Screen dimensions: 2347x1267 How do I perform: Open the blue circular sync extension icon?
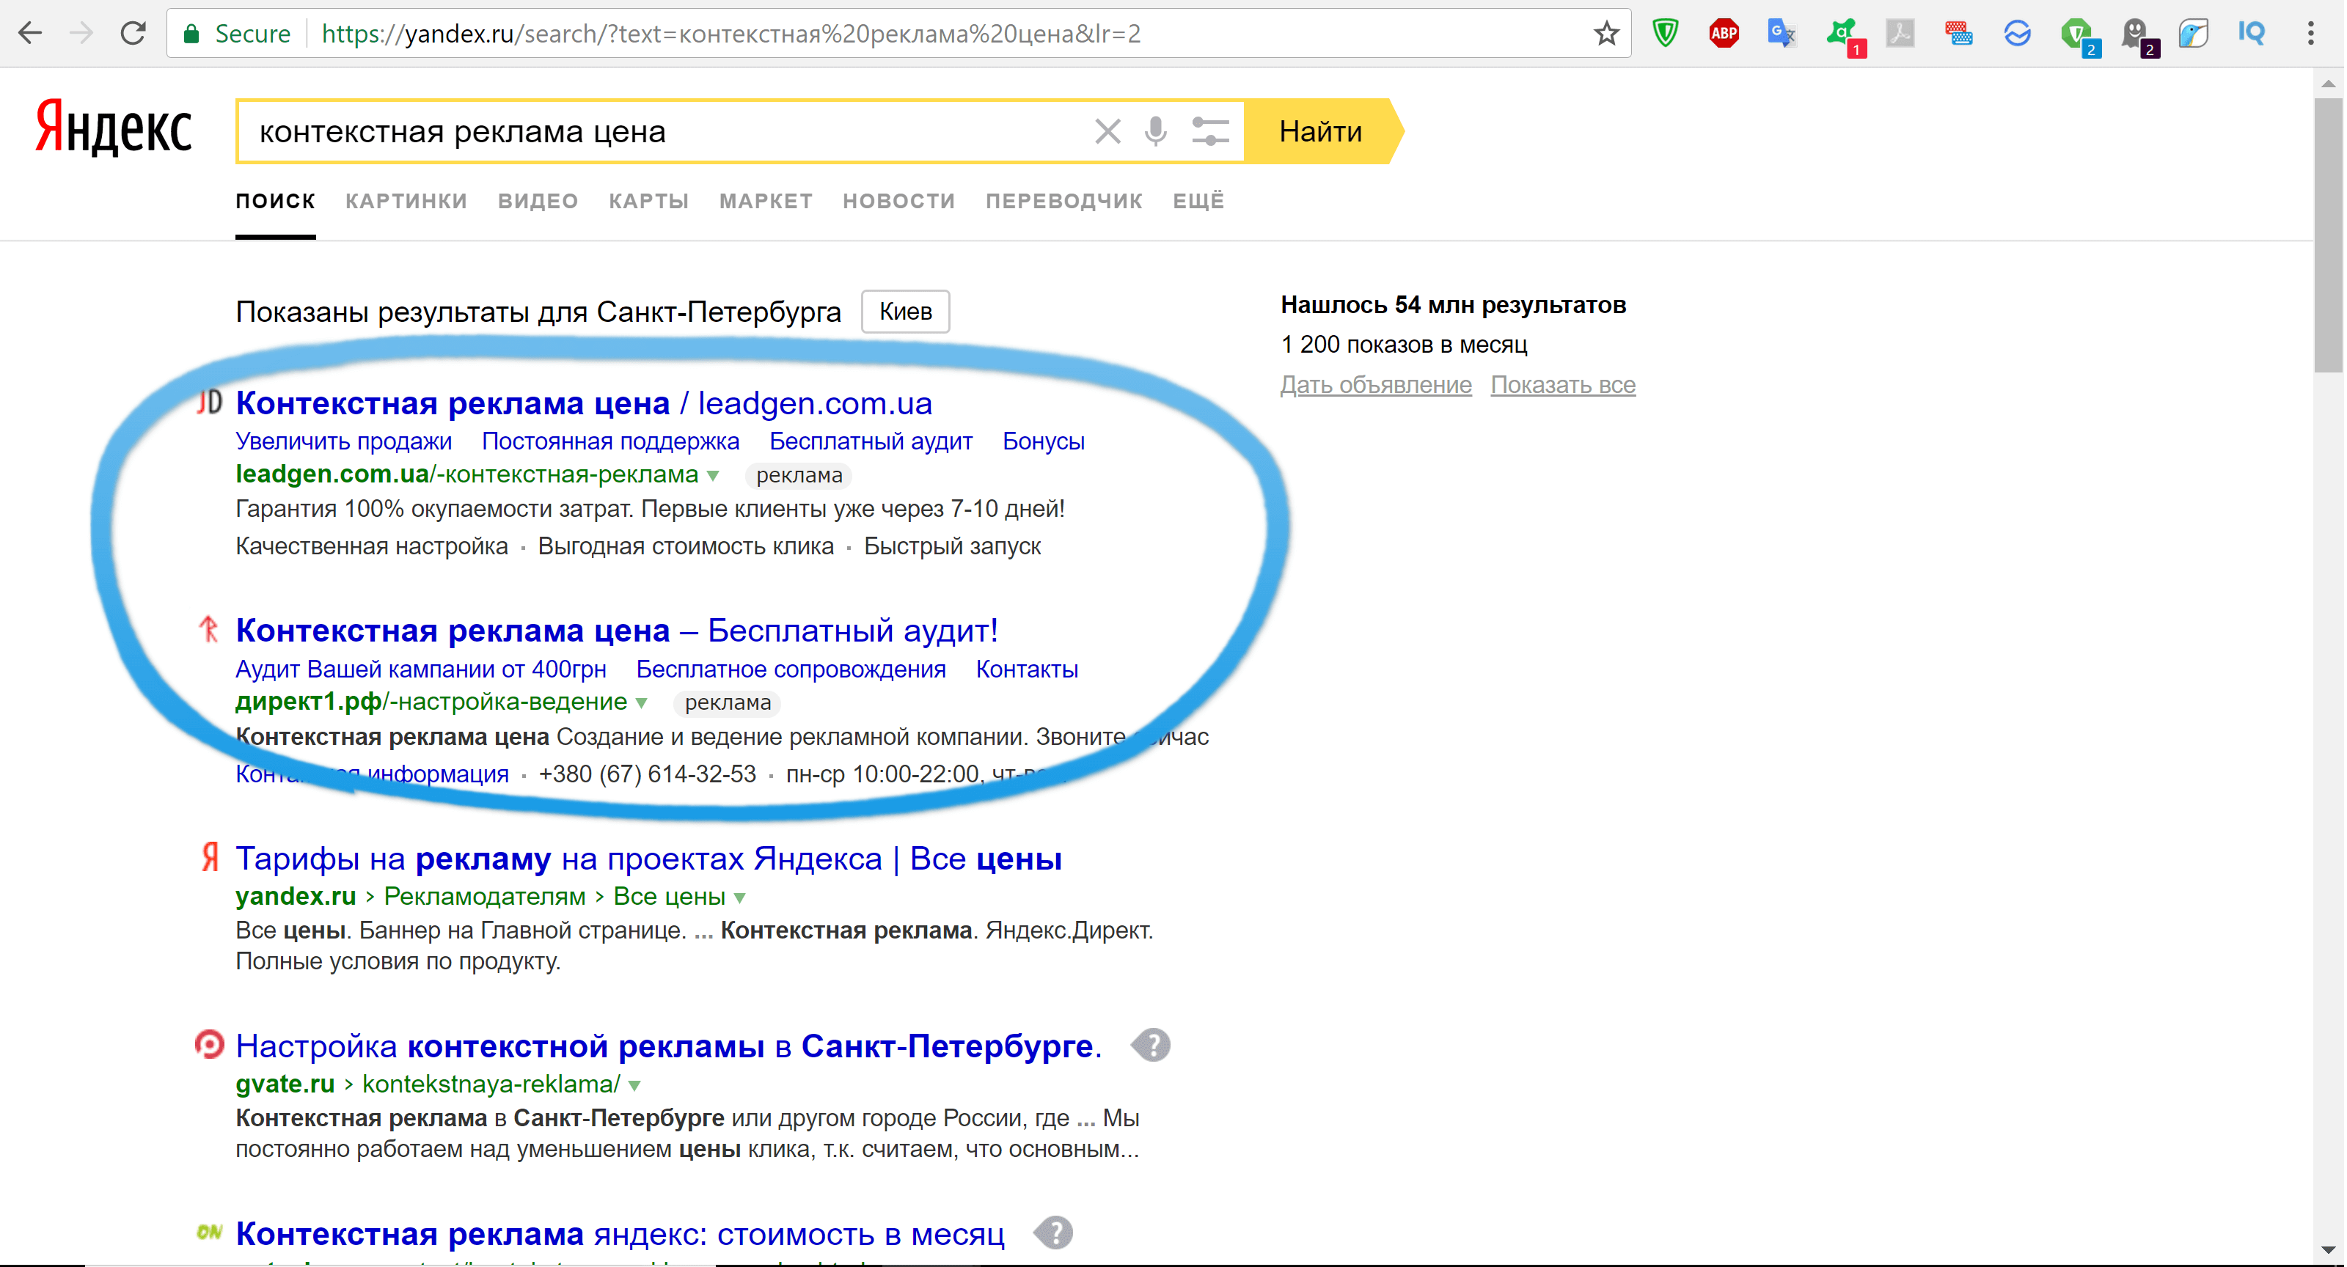point(2017,34)
